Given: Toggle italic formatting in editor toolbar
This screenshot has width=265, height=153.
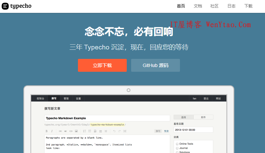Looking at the screenshot, I should 52,131.
